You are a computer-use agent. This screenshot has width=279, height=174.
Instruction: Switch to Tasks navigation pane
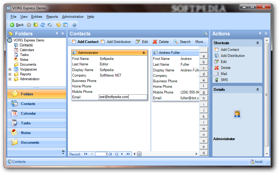[37, 123]
